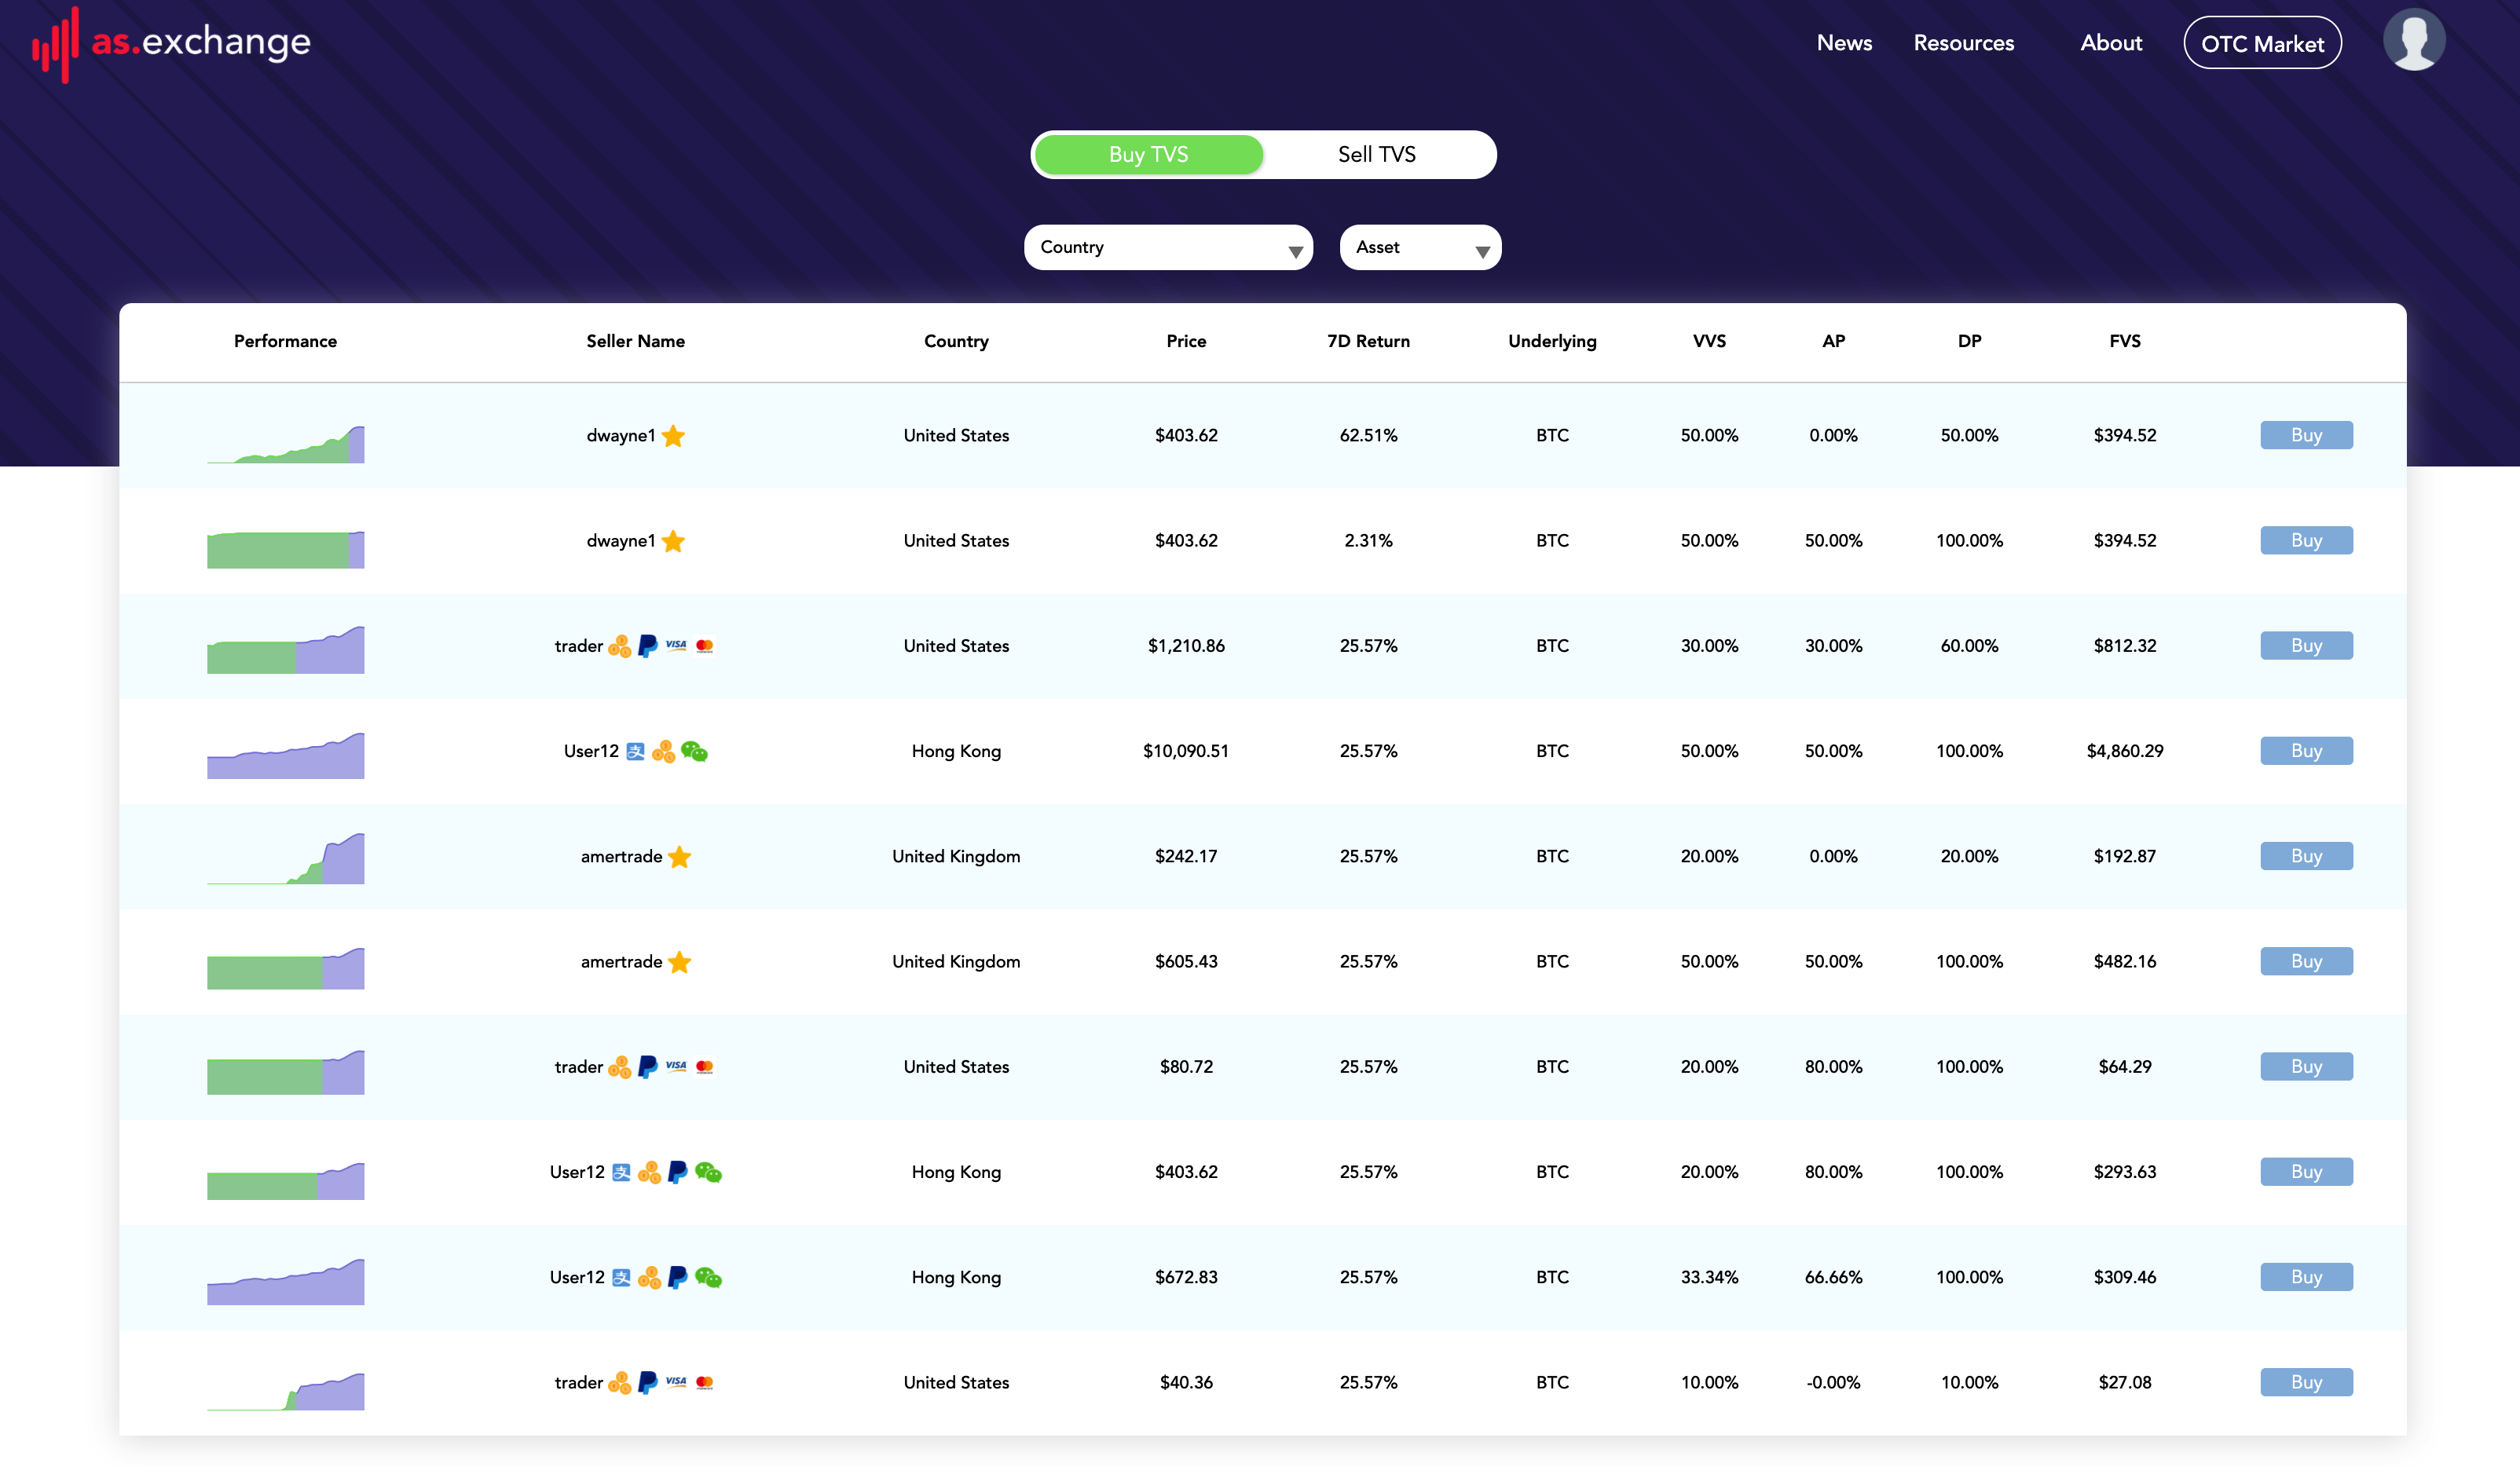Click Alipay icon in the $672.83 User12 row

[621, 1277]
